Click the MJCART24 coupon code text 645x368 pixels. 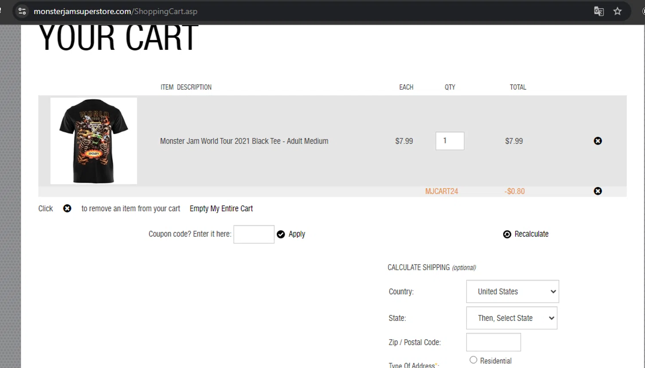coord(442,192)
